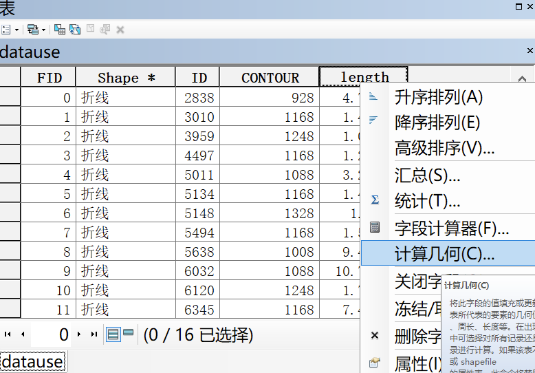Click the ID cell 3959
The image size is (535, 373).
click(197, 136)
